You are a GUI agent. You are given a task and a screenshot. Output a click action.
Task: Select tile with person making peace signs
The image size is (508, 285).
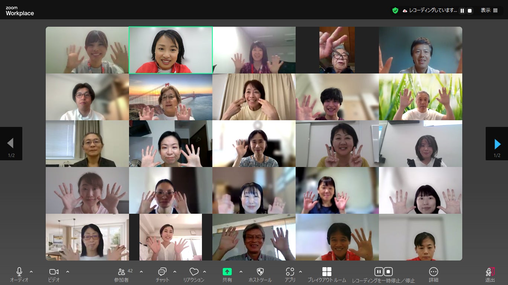tap(337, 144)
